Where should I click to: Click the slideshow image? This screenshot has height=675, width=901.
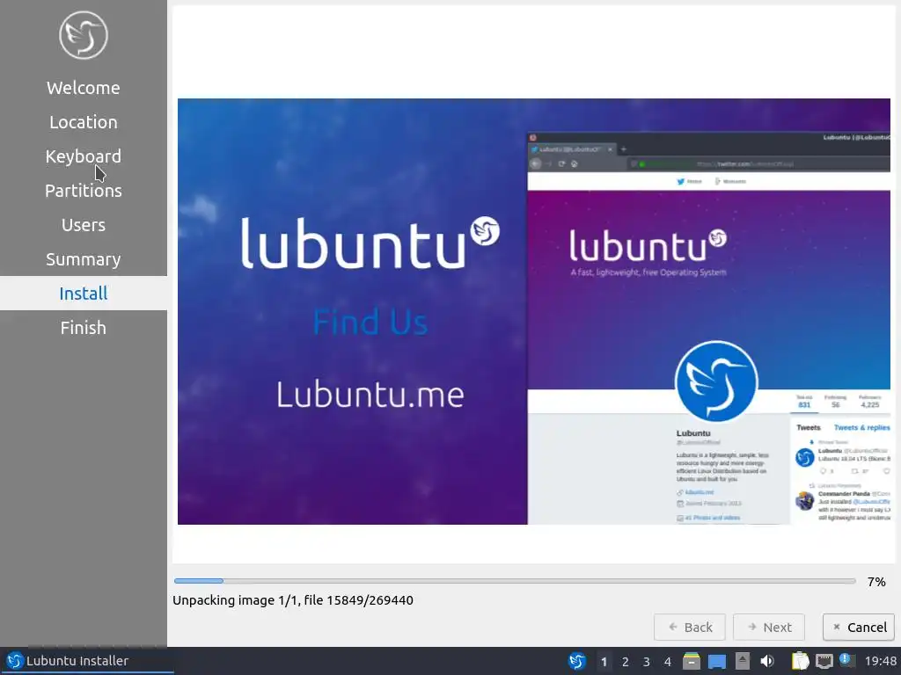pos(534,311)
